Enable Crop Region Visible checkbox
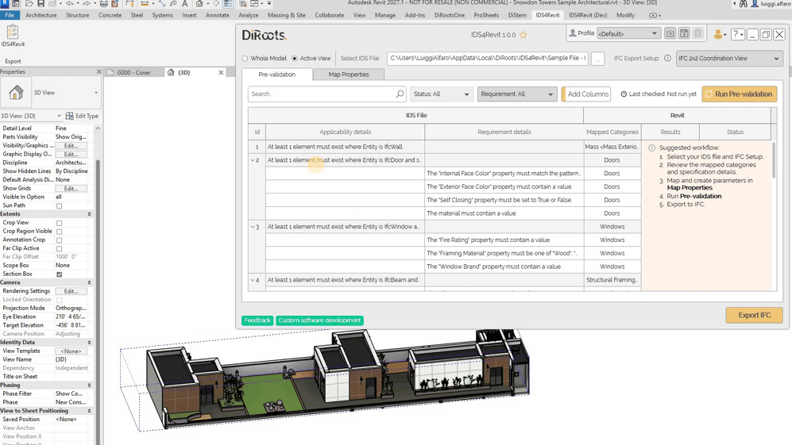Screen dimensions: 792x445 59,232
